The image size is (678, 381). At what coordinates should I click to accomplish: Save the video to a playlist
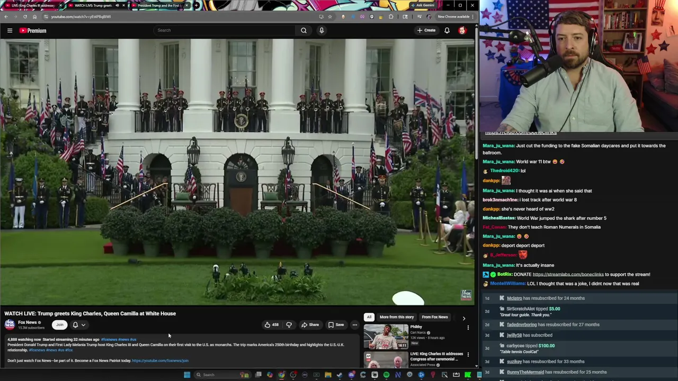[x=336, y=325]
